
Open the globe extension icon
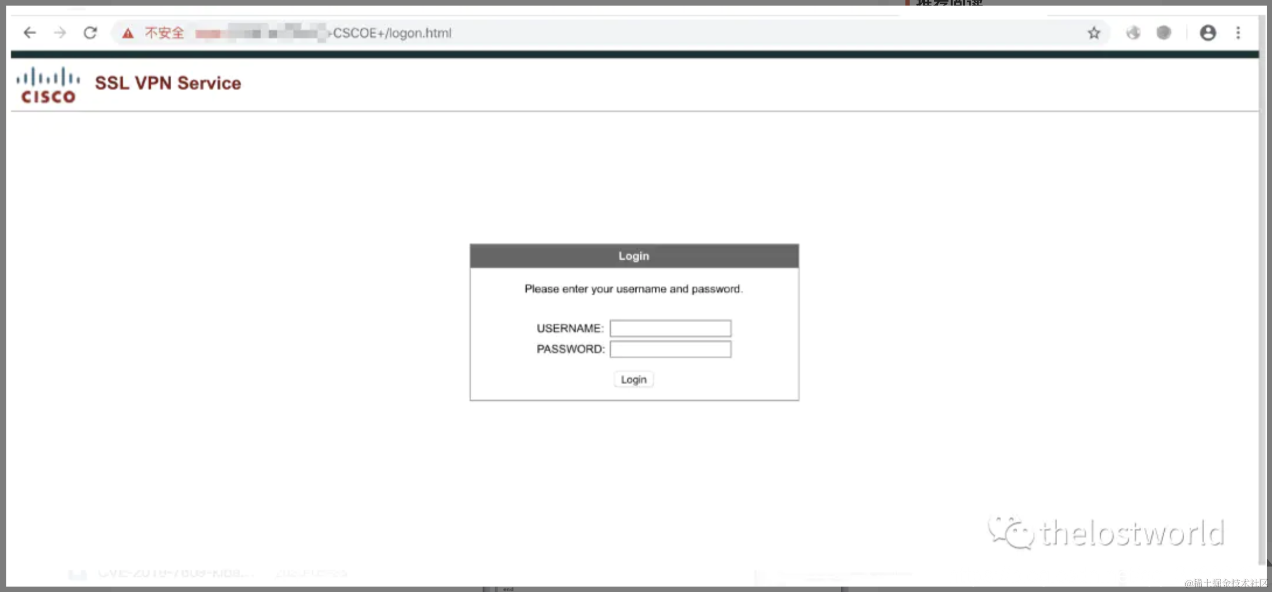tap(1133, 33)
